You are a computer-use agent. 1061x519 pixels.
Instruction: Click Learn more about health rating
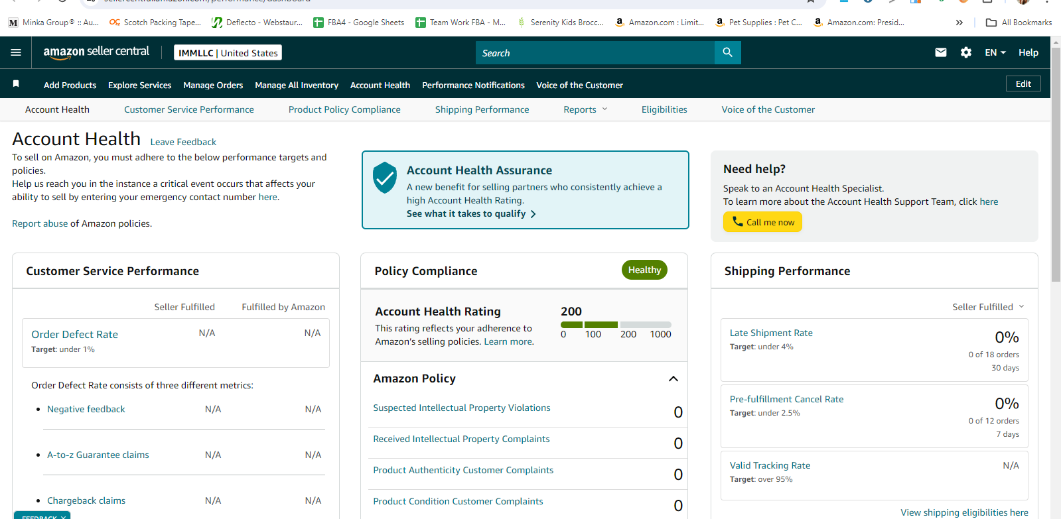(508, 341)
